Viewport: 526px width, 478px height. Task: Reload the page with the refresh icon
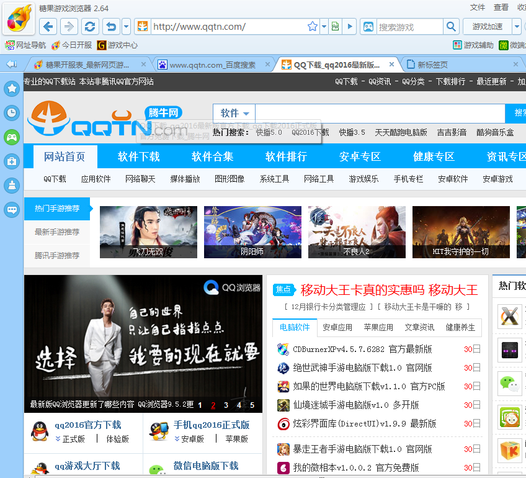click(90, 27)
